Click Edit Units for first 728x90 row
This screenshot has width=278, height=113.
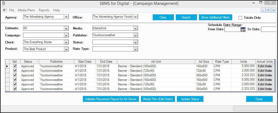point(265,71)
